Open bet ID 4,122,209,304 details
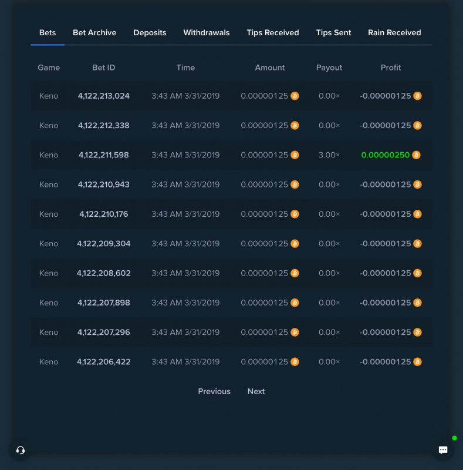 click(104, 244)
